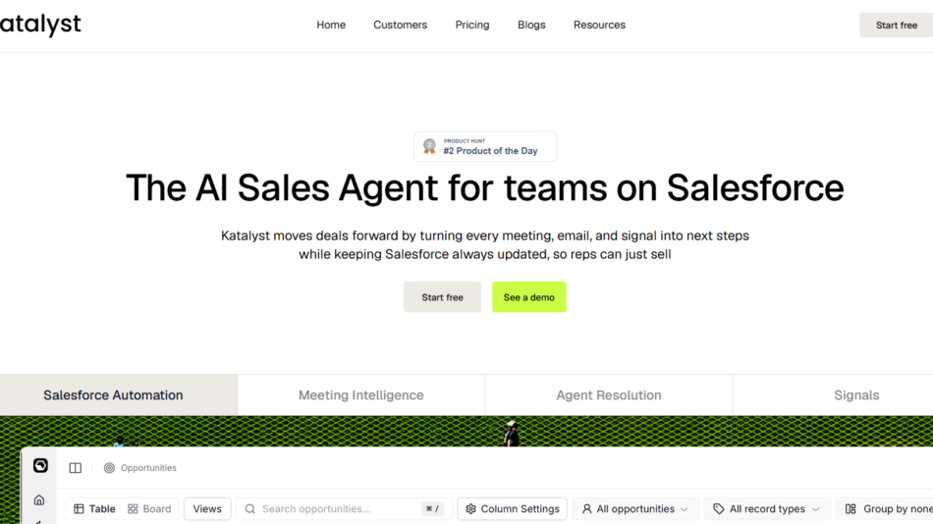
Task: Open the Pricing nav link
Action: [471, 25]
